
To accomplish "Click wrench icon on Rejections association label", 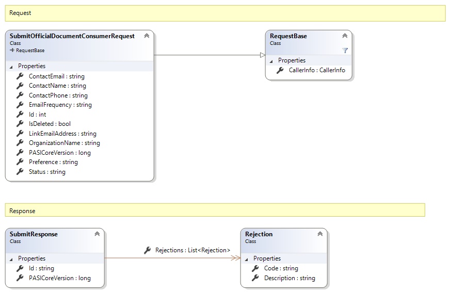I will pyautogui.click(x=147, y=250).
